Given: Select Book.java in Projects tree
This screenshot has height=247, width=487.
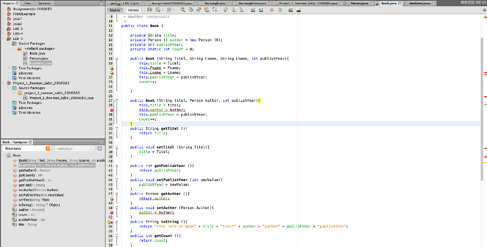Looking at the screenshot, I should coord(37,53).
